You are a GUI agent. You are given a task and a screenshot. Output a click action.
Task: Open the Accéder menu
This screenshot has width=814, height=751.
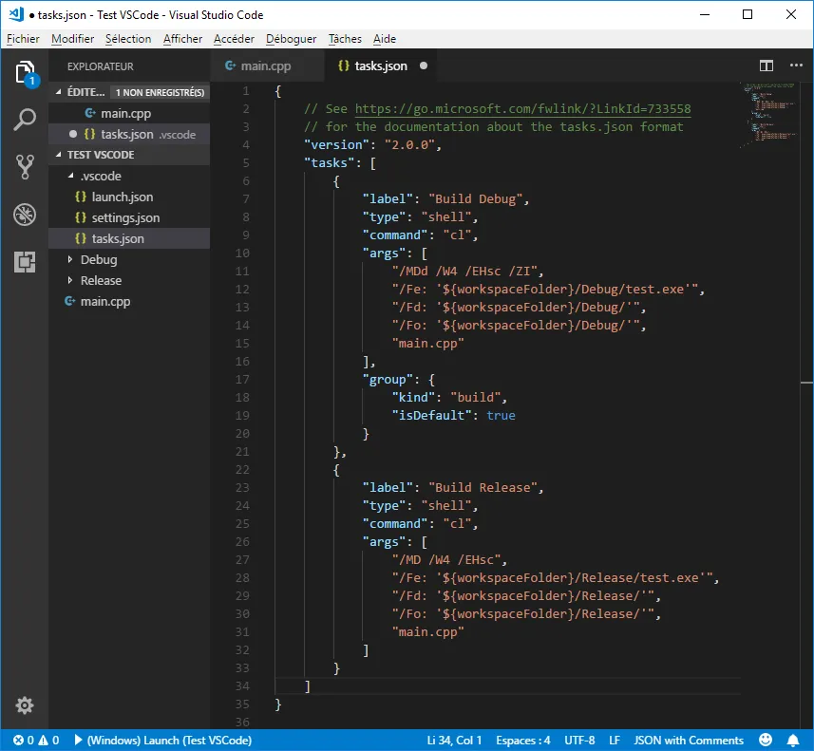click(234, 39)
